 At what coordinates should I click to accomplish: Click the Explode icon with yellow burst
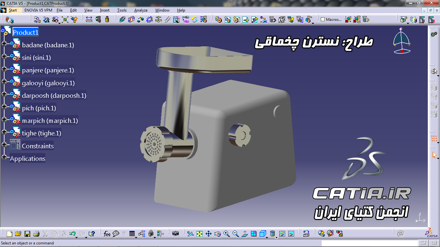point(75,19)
